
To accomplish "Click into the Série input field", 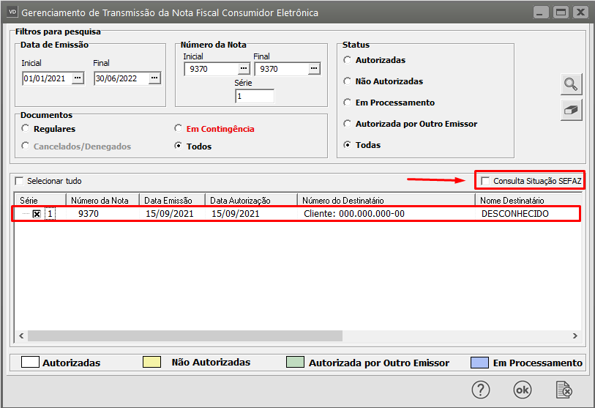I will [254, 96].
